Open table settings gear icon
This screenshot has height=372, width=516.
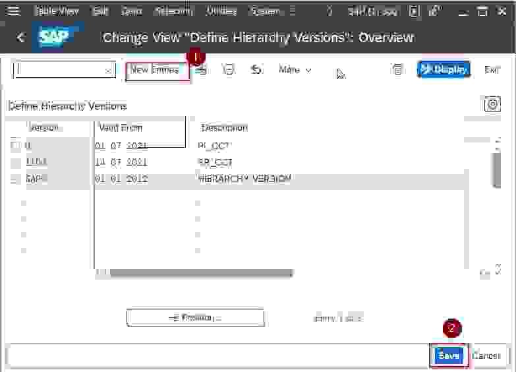492,105
